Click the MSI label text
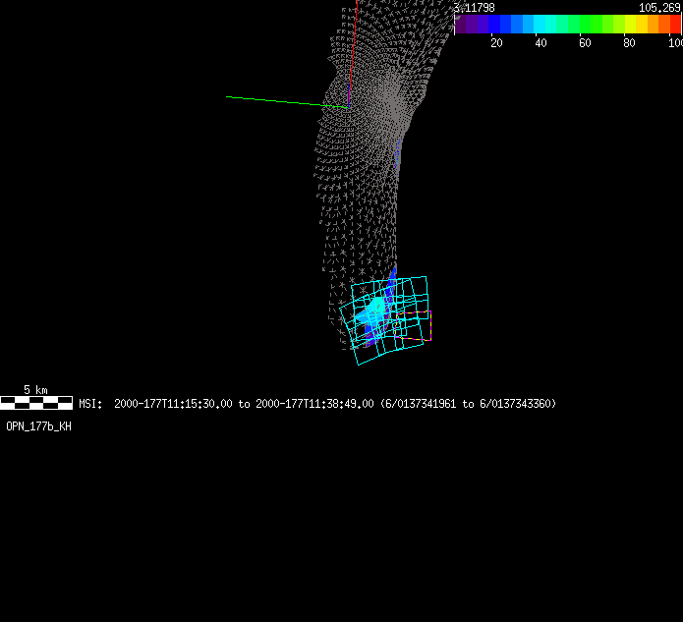Viewport: 683px width, 622px height. coord(89,404)
